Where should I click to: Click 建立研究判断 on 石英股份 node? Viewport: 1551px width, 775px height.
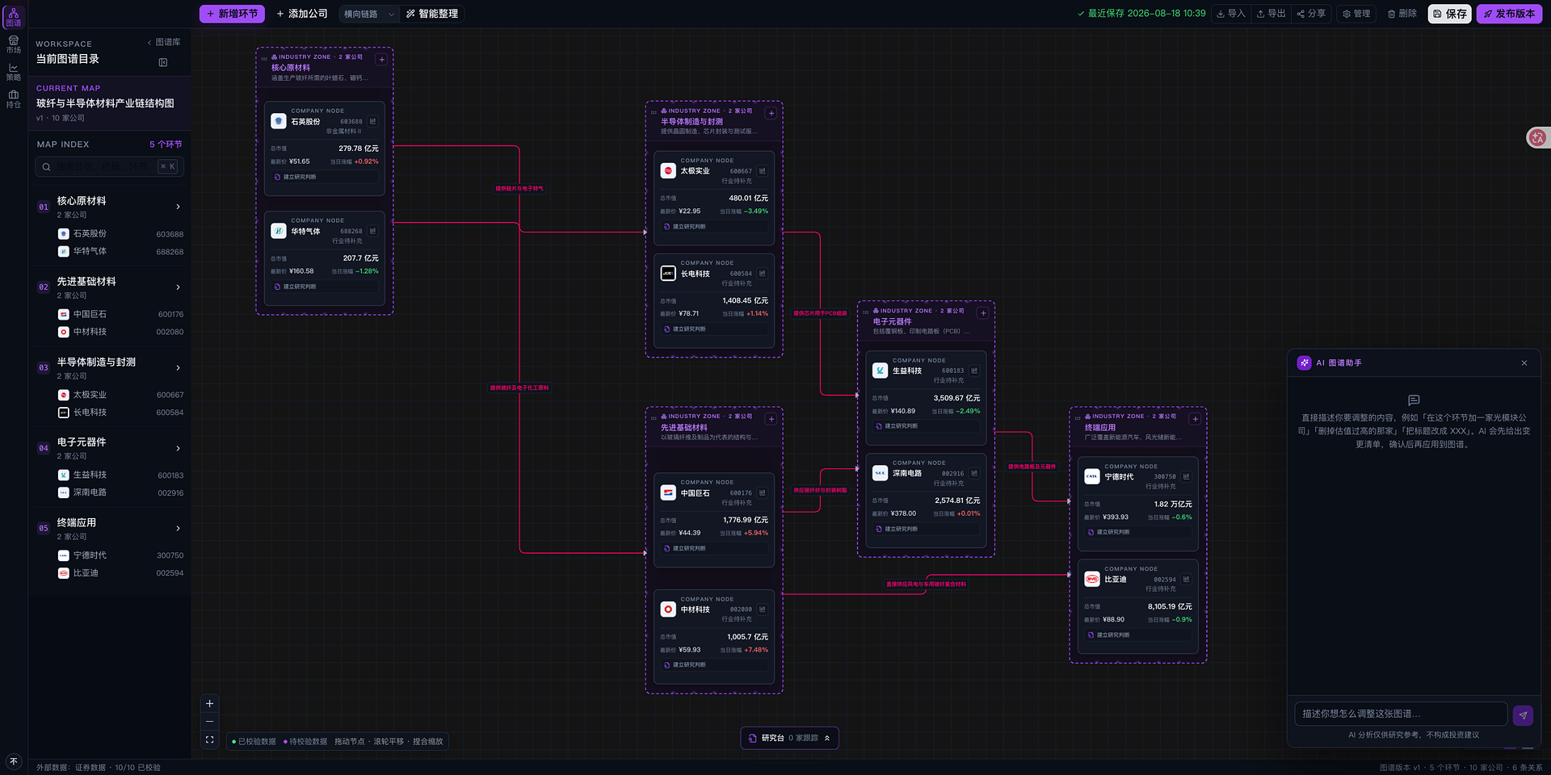click(x=325, y=177)
